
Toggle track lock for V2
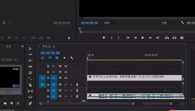click(x=48, y=72)
